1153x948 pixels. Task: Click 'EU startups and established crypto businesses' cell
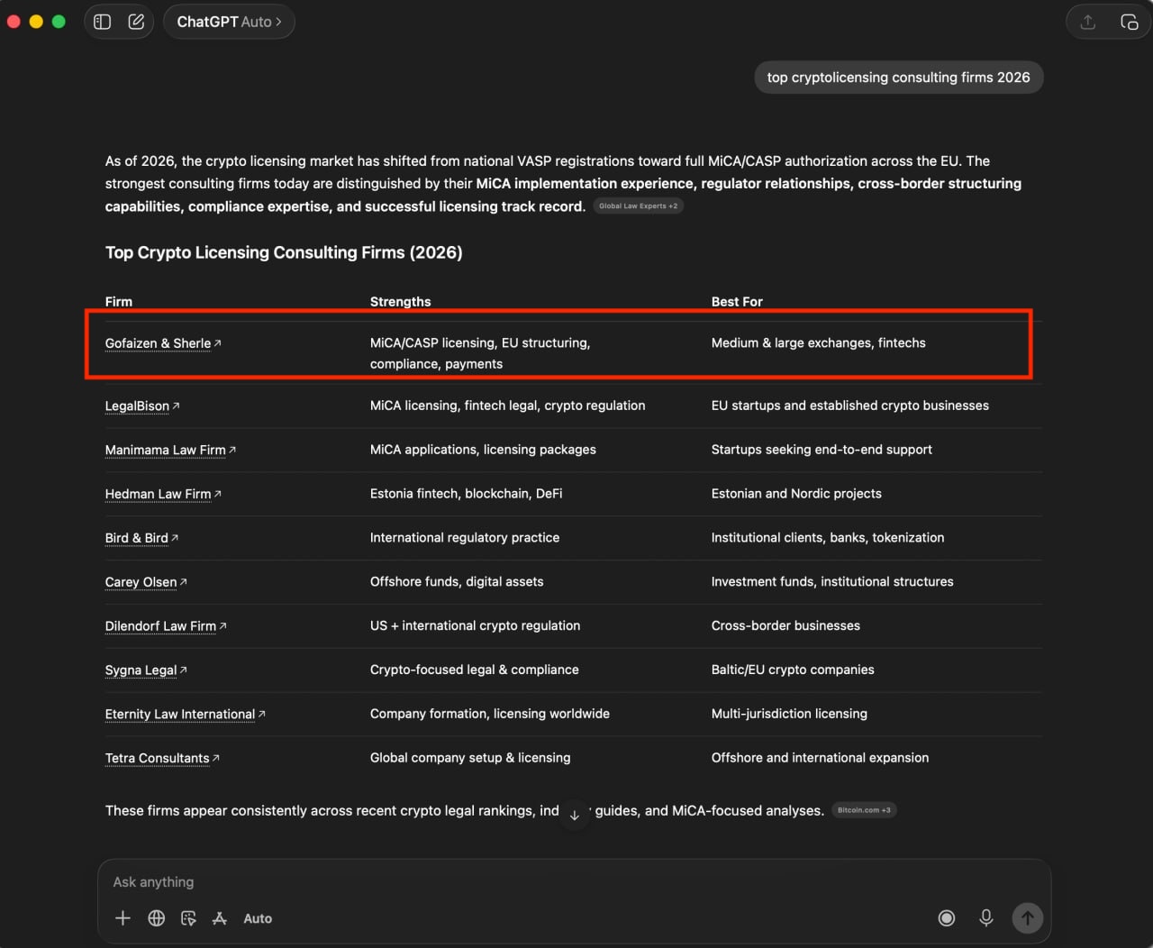coord(850,406)
